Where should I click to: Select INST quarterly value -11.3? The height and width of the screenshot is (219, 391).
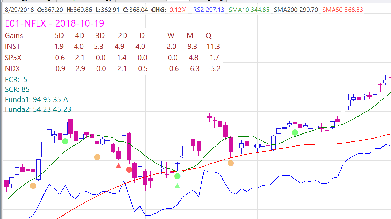click(212, 47)
